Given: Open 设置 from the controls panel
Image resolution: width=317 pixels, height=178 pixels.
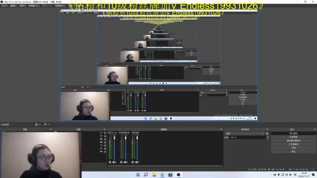Looking at the screenshot, I should [x=293, y=148].
